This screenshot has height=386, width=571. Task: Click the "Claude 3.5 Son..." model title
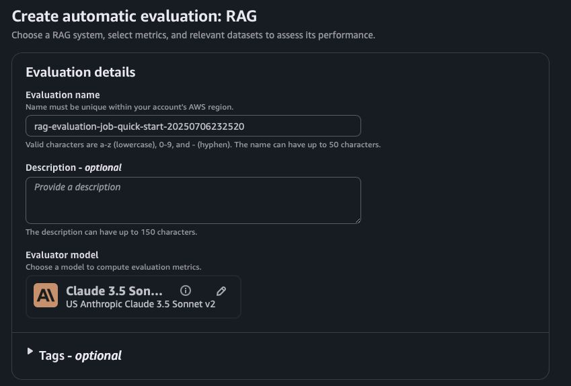click(114, 291)
